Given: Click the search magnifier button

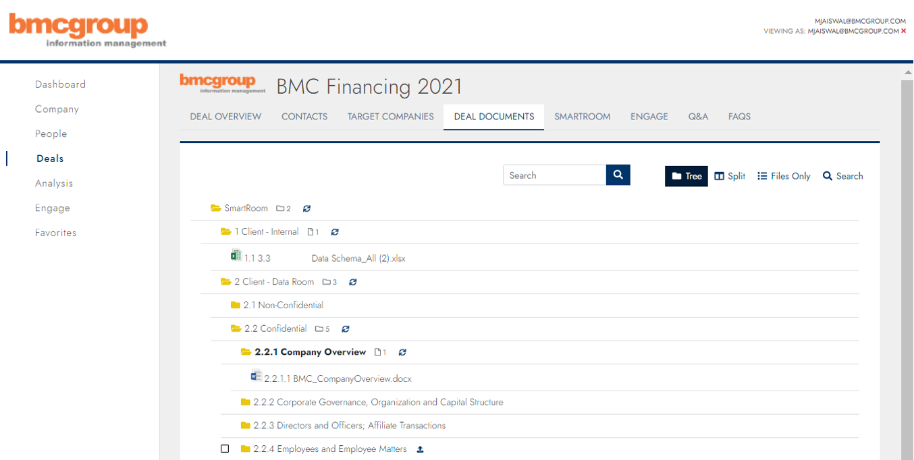Looking at the screenshot, I should pyautogui.click(x=618, y=175).
